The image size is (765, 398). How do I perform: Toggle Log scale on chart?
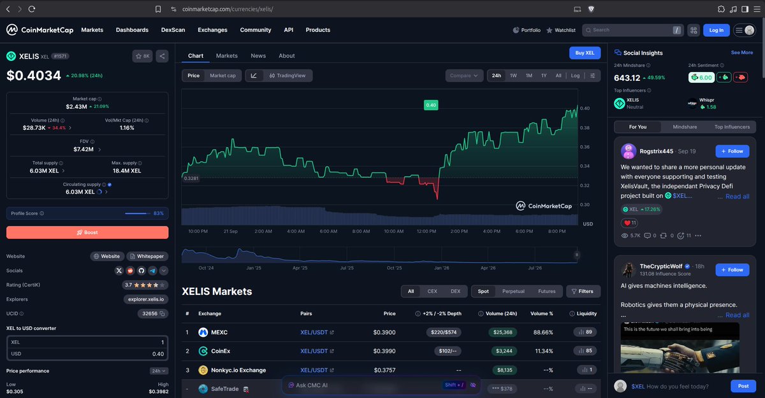(x=575, y=76)
